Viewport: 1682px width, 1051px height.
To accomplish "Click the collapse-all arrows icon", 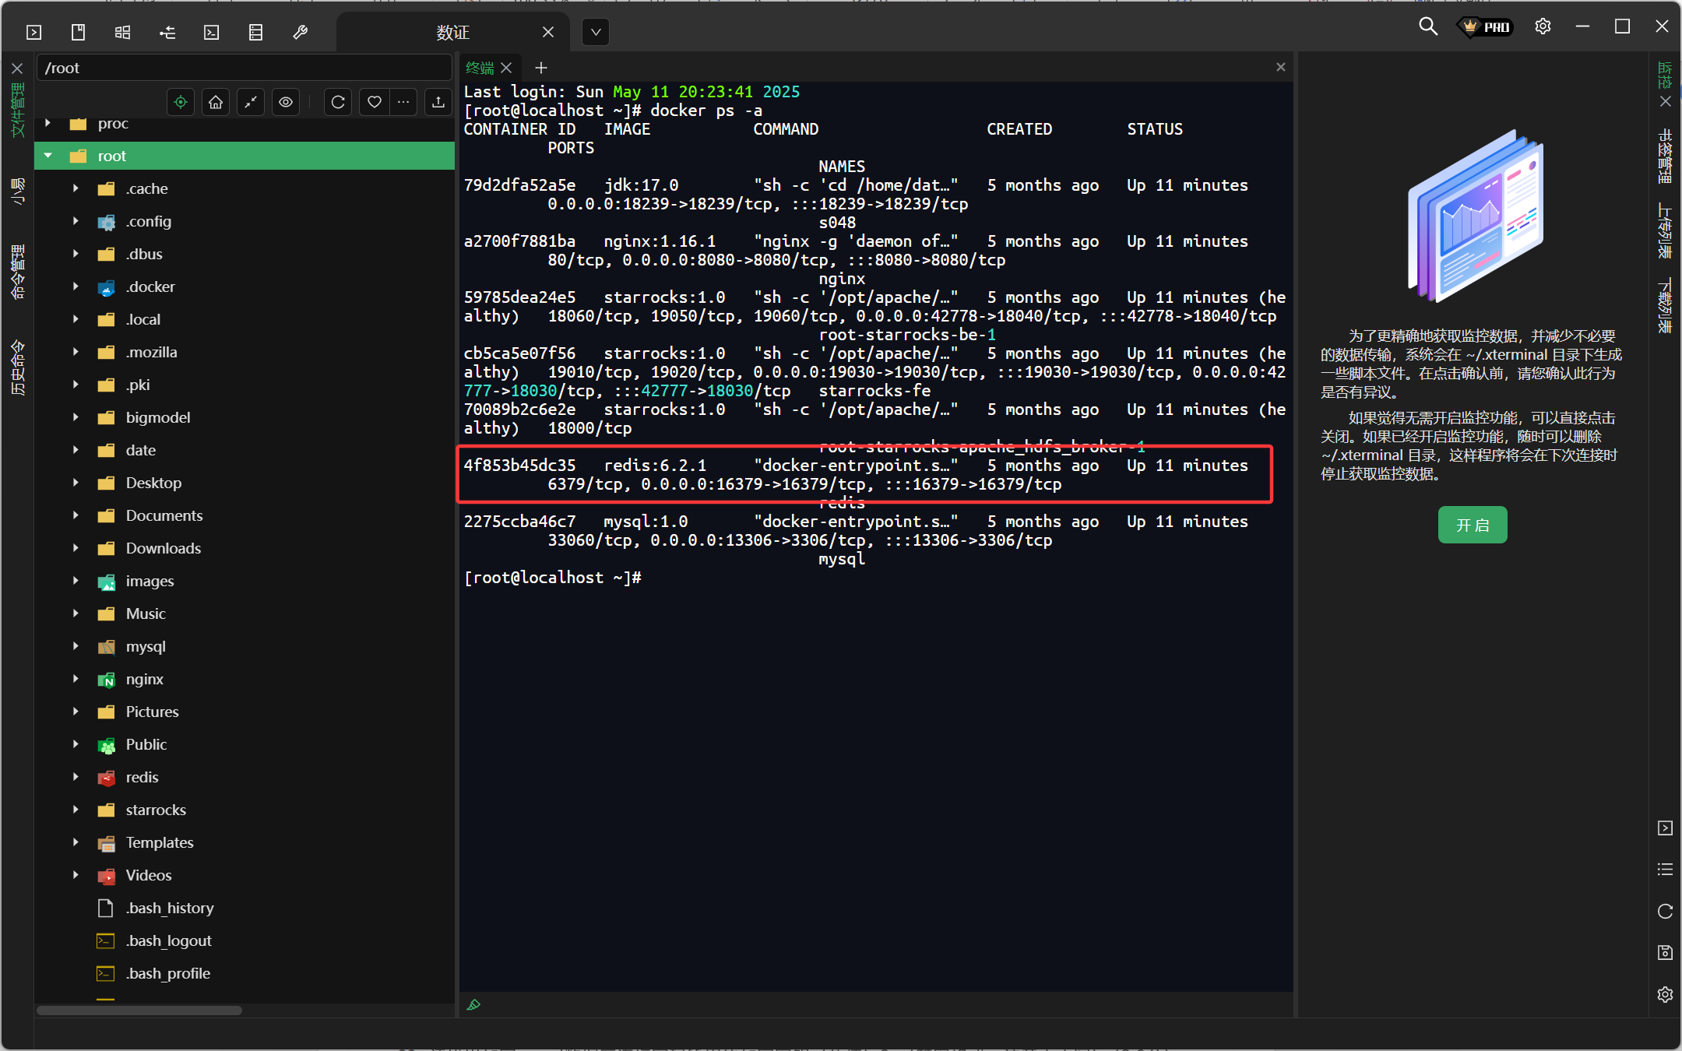I will pyautogui.click(x=251, y=102).
